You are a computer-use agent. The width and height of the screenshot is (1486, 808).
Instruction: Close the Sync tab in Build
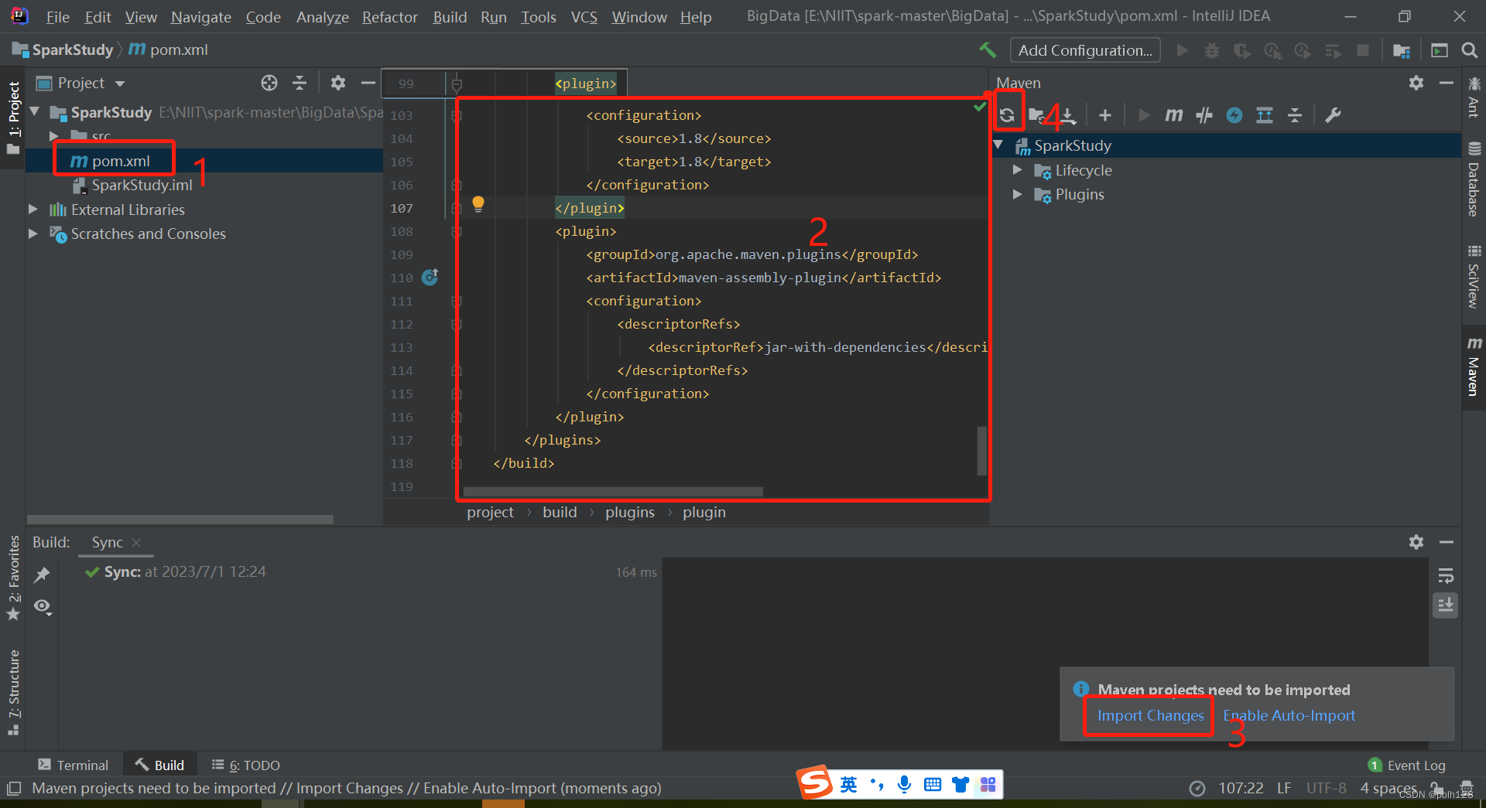(136, 543)
